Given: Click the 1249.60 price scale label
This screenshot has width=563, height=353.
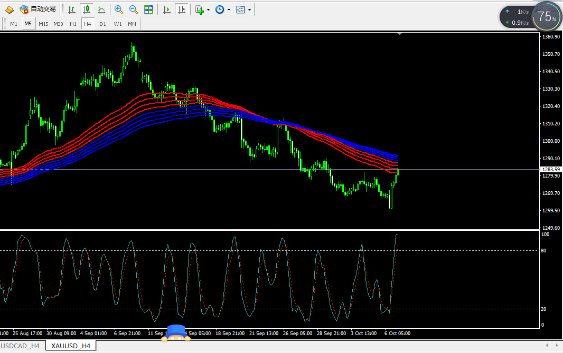Looking at the screenshot, I should [551, 228].
